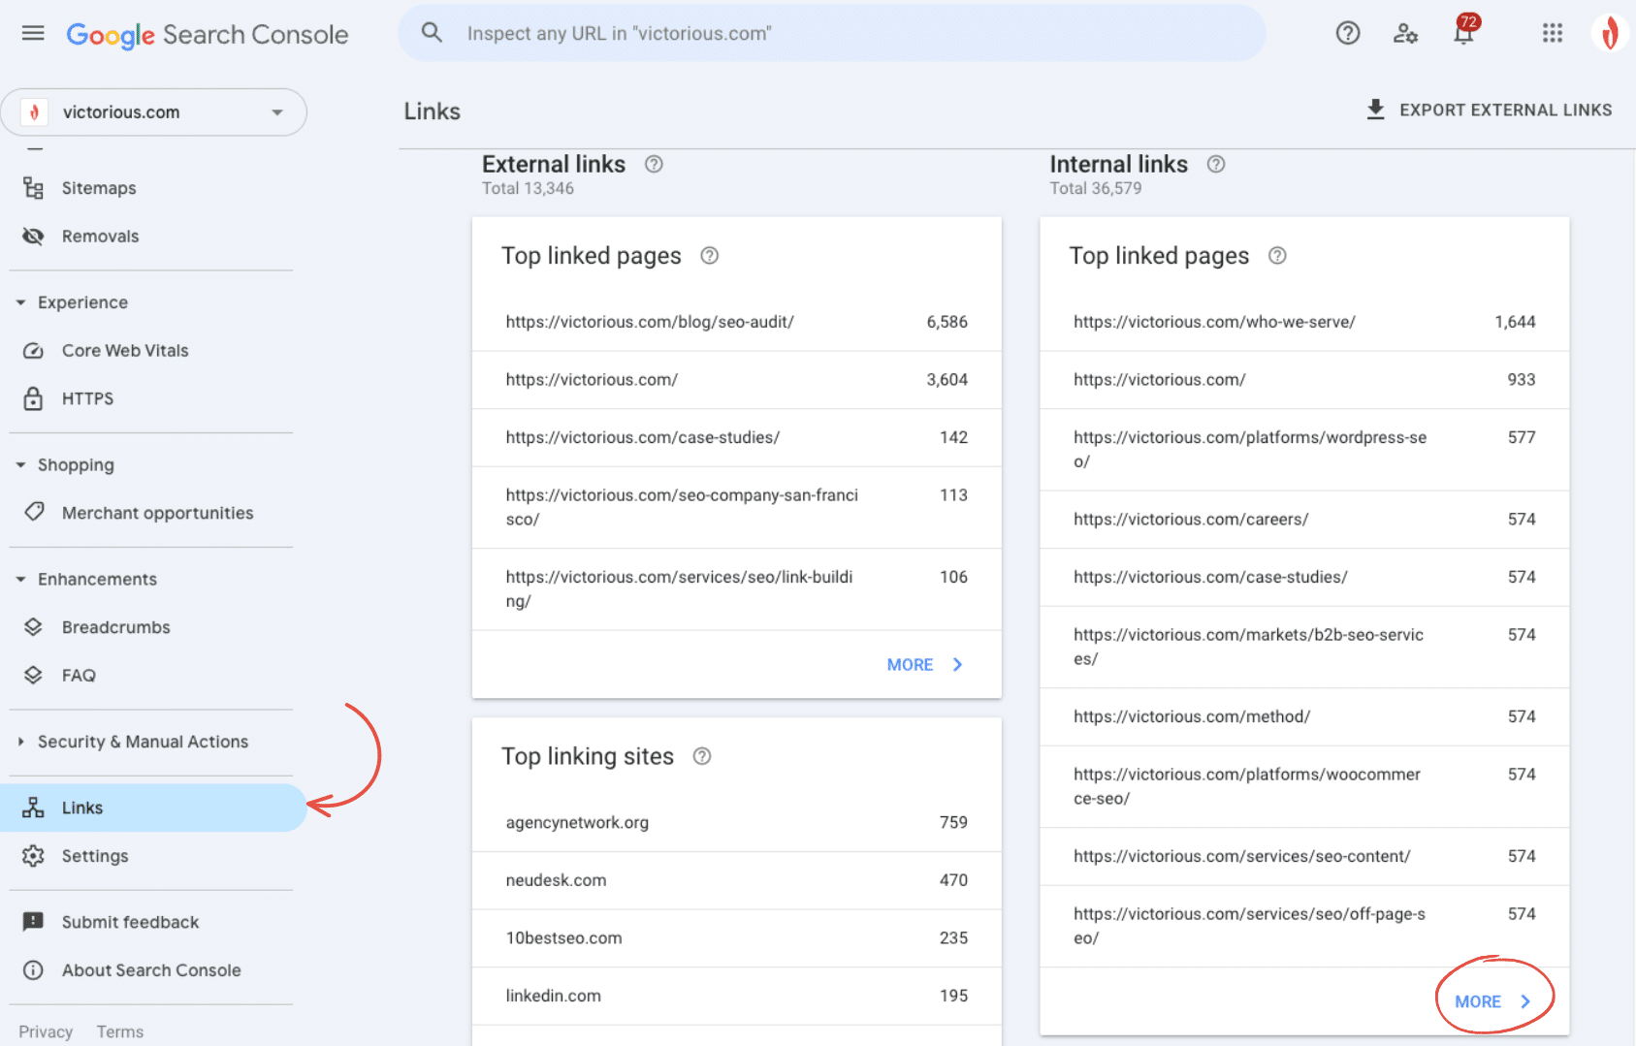
Task: Open the HTTPS report
Action: 87,398
